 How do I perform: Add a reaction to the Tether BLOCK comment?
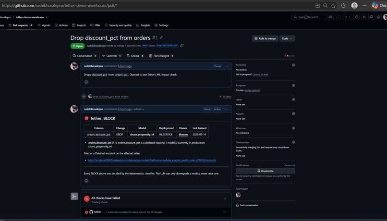[86, 181]
